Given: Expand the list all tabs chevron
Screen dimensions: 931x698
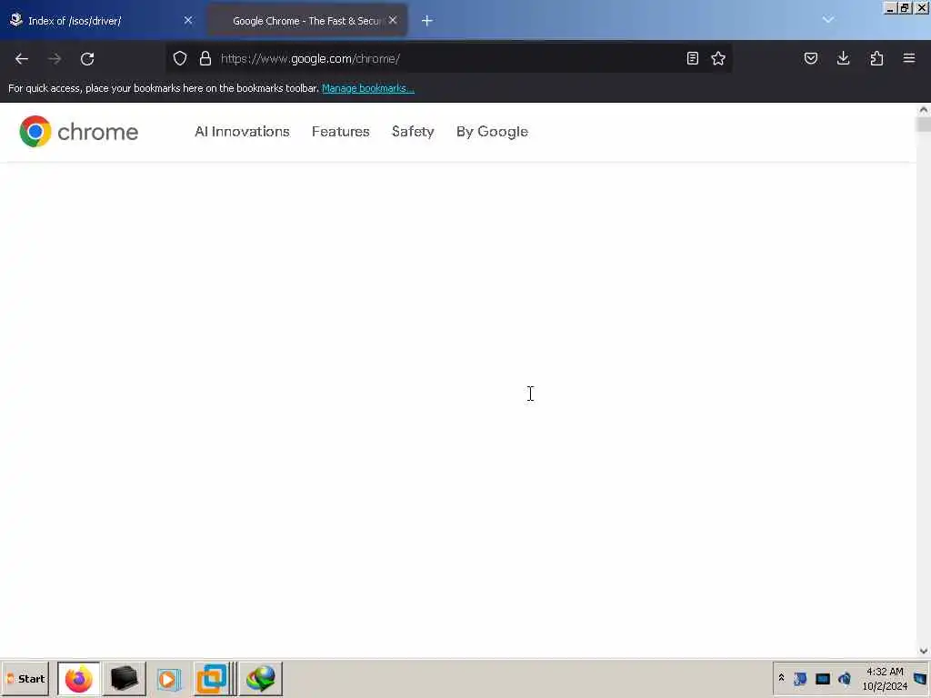Looking at the screenshot, I should pyautogui.click(x=828, y=20).
